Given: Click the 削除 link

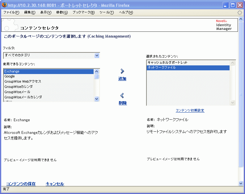Looking at the screenshot, I should (x=123, y=103).
